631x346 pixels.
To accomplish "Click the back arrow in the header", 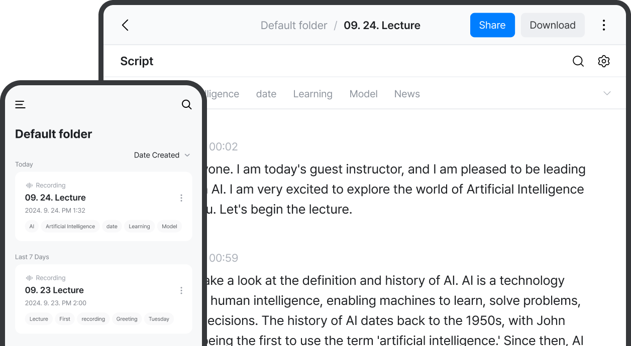I will pyautogui.click(x=125, y=25).
